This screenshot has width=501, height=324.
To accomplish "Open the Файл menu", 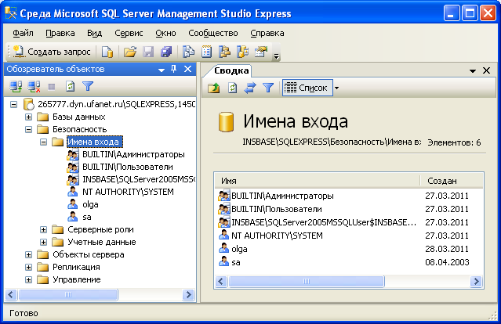I will click(x=23, y=33).
